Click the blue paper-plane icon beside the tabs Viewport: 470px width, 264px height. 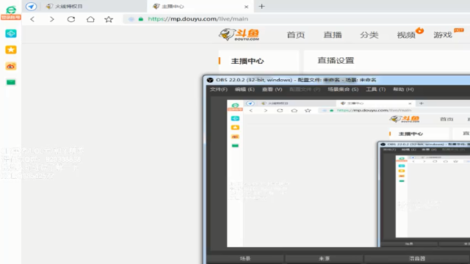pos(31,7)
